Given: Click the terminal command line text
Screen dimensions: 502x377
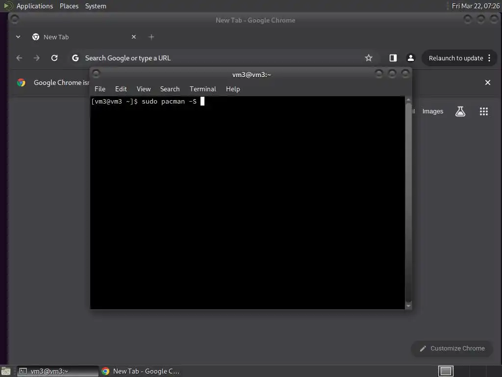Looking at the screenshot, I should coord(144,102).
